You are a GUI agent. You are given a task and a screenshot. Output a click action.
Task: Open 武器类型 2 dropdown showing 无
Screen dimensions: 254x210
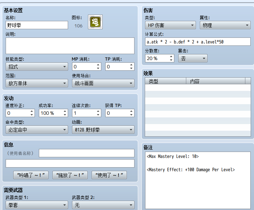[x=103, y=205]
